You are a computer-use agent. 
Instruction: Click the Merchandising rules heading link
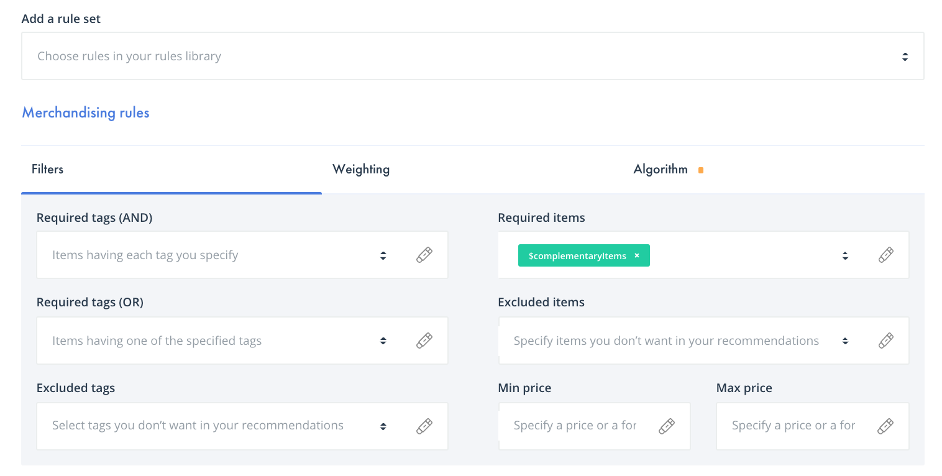tap(86, 112)
